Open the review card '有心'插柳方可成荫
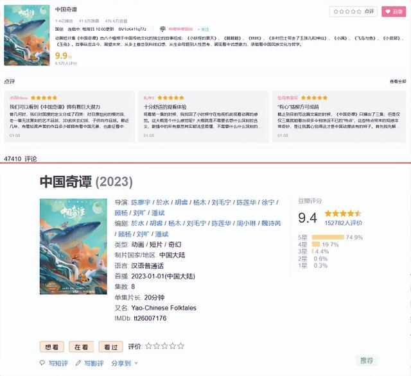This screenshot has height=376, width=411. coord(339,117)
